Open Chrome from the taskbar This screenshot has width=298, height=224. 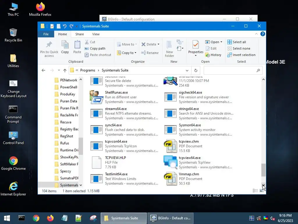[36, 218]
